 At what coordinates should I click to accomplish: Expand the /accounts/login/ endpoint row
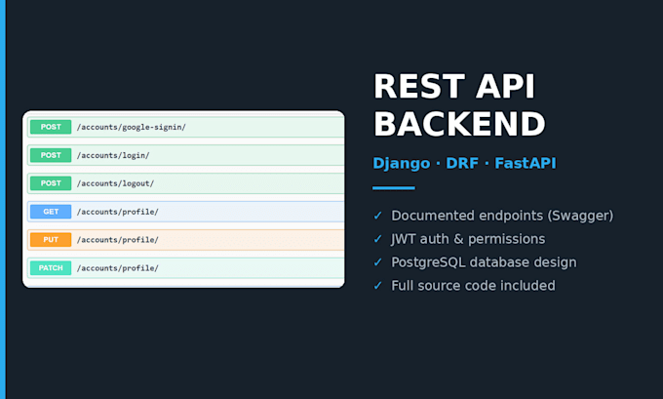[x=186, y=155]
